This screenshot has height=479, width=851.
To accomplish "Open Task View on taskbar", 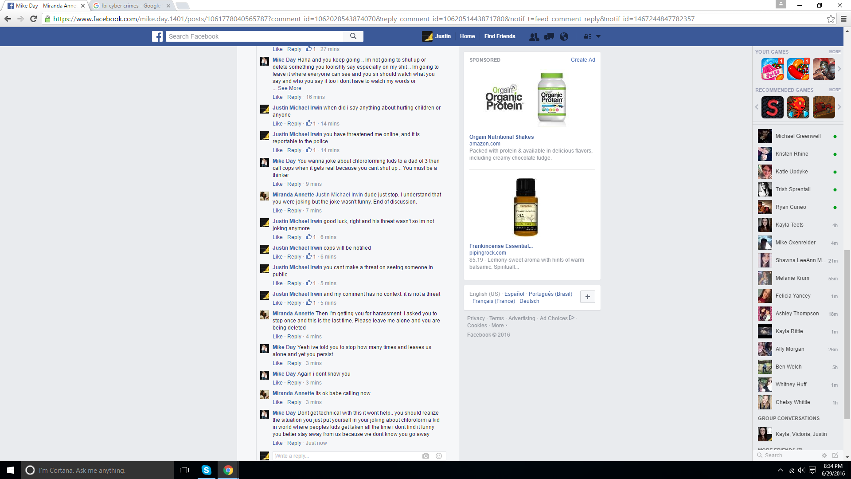I will (x=184, y=470).
